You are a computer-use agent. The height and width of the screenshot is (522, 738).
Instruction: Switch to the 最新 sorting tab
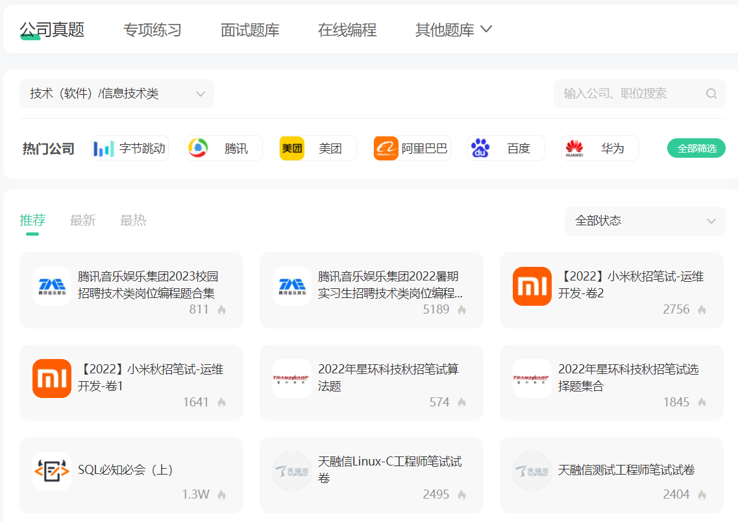point(83,220)
